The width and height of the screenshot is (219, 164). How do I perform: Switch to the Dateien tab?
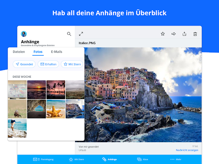click(19, 52)
